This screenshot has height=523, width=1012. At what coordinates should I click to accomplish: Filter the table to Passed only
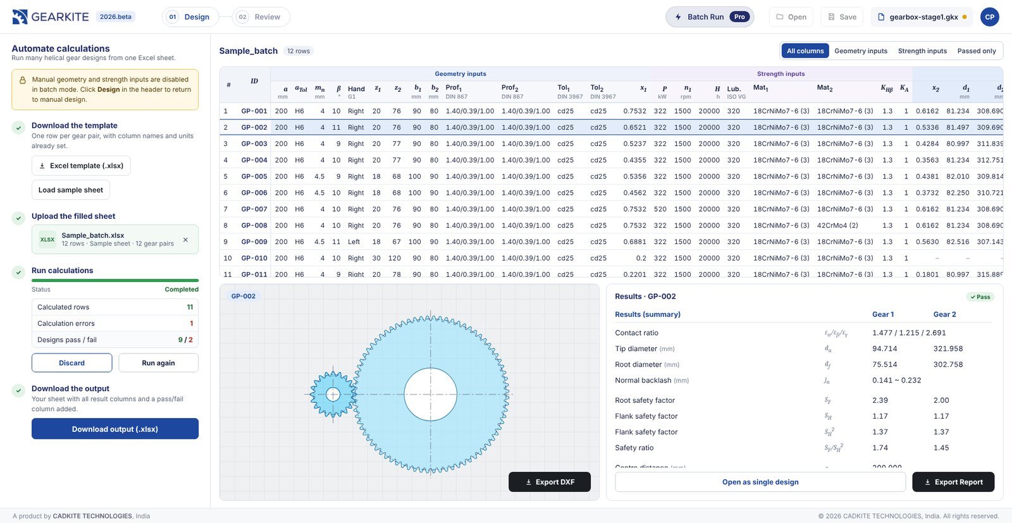coord(977,51)
